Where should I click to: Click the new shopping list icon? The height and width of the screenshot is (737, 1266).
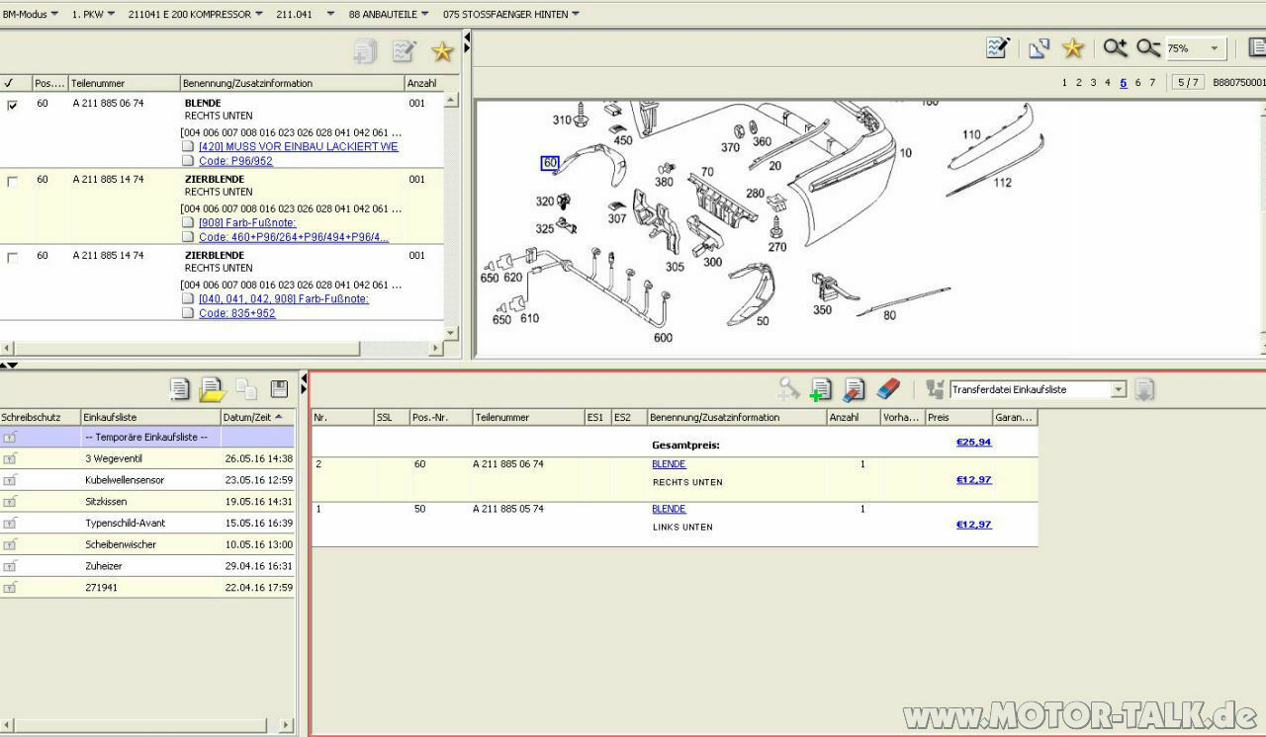(179, 389)
